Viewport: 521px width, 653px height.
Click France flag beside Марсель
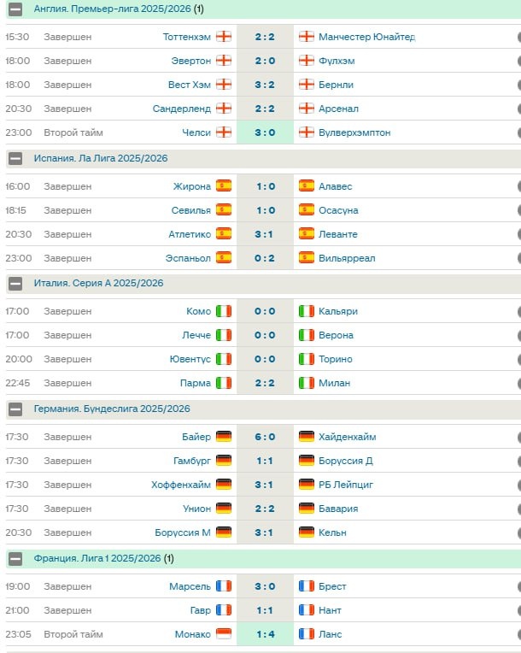[224, 586]
